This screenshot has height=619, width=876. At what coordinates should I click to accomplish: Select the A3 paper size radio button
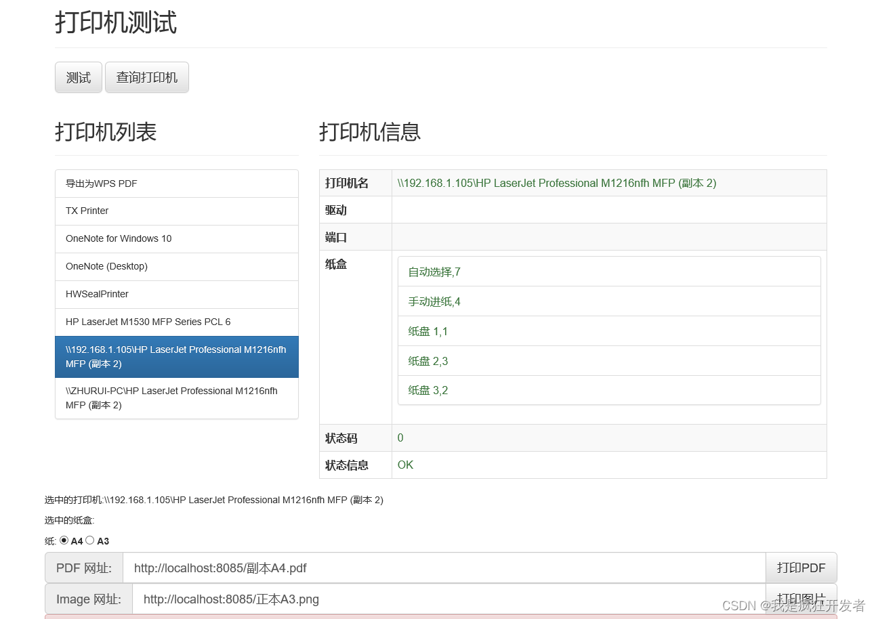point(90,540)
